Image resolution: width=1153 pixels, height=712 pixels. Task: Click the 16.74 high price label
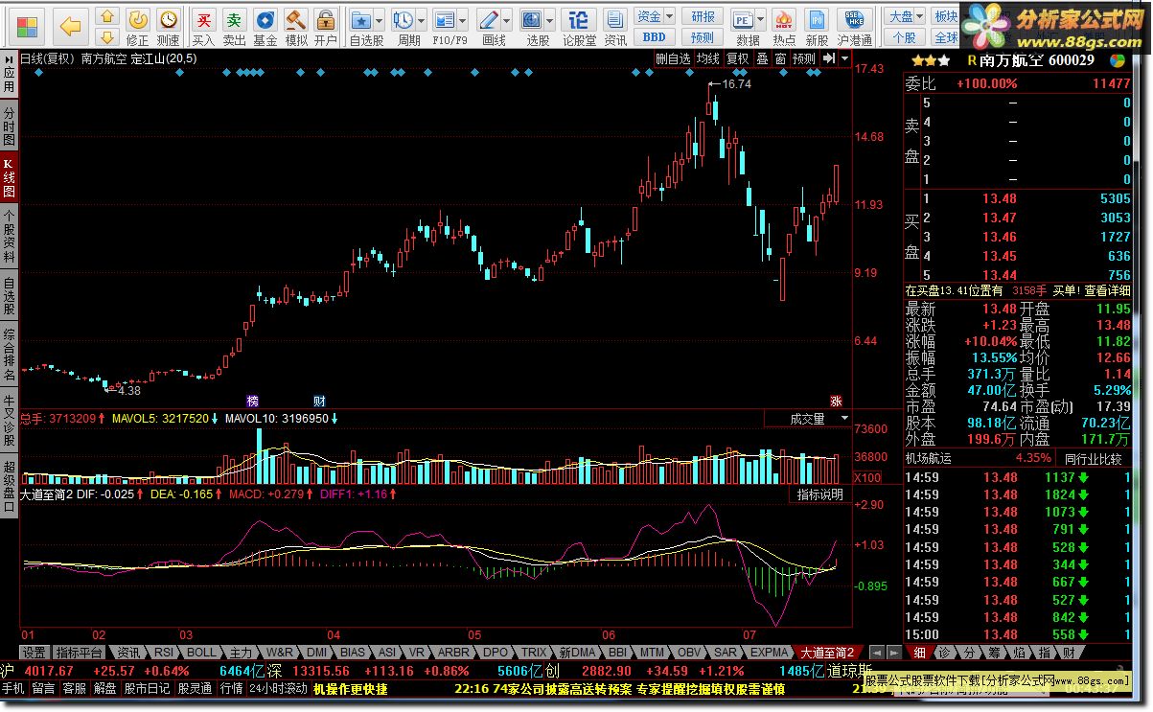(736, 84)
